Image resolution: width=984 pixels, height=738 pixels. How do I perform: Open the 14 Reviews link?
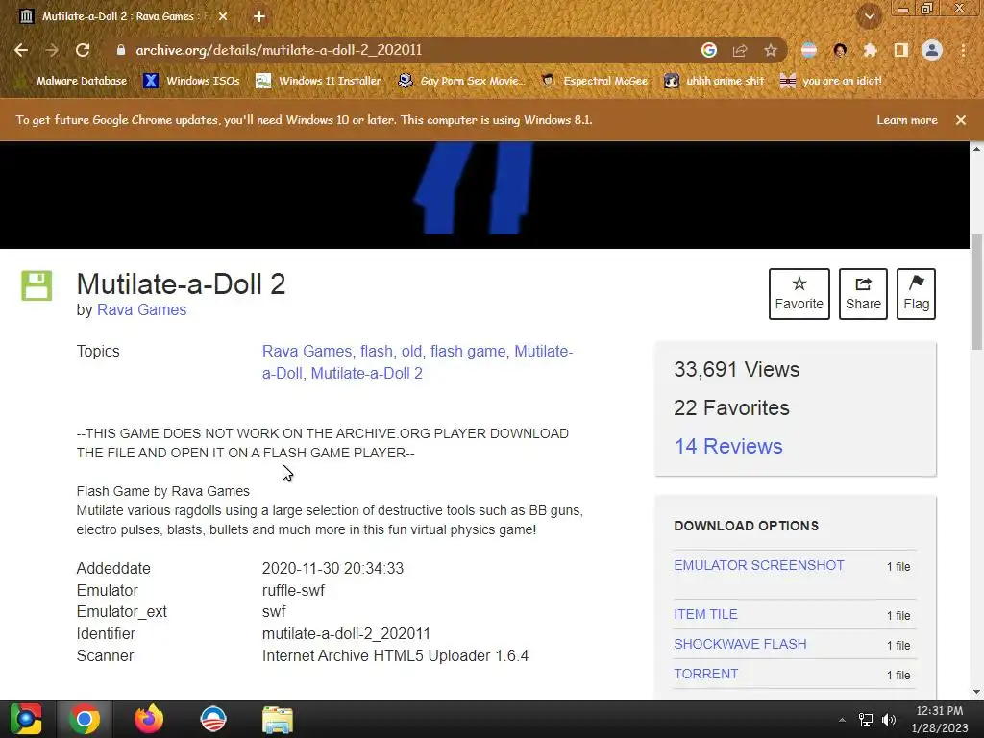point(728,446)
